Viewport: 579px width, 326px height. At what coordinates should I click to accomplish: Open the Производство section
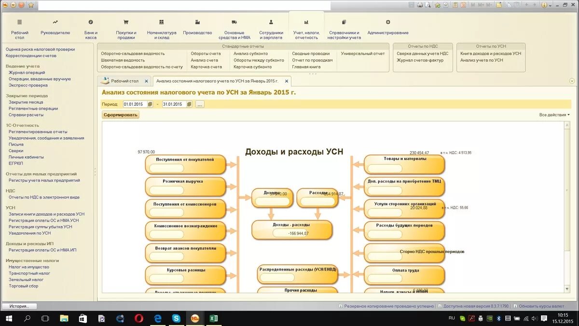pyautogui.click(x=197, y=28)
